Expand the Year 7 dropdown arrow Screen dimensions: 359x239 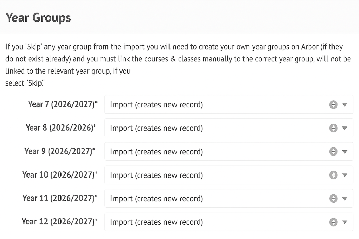click(x=345, y=105)
